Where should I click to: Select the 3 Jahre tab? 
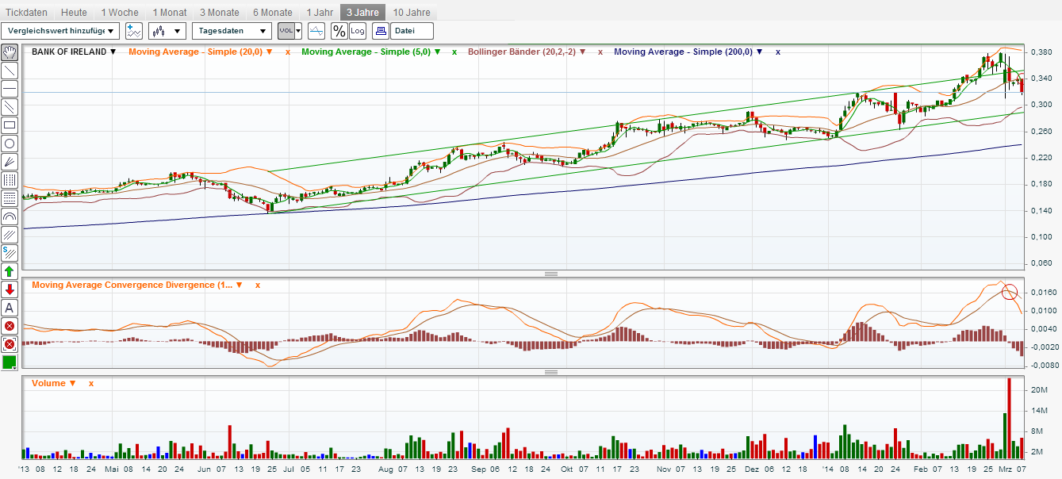(363, 12)
